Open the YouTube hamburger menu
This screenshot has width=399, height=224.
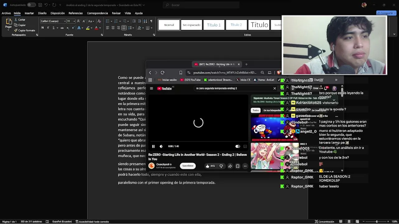point(151,88)
